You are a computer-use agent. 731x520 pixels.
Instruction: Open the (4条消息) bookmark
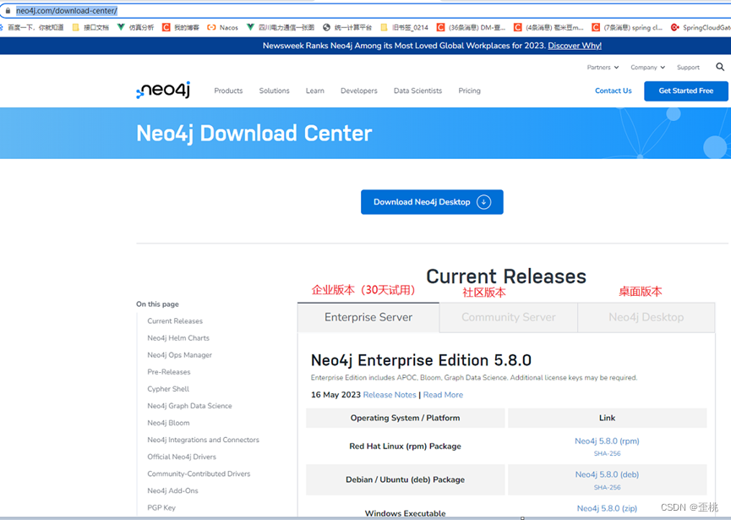(x=548, y=28)
